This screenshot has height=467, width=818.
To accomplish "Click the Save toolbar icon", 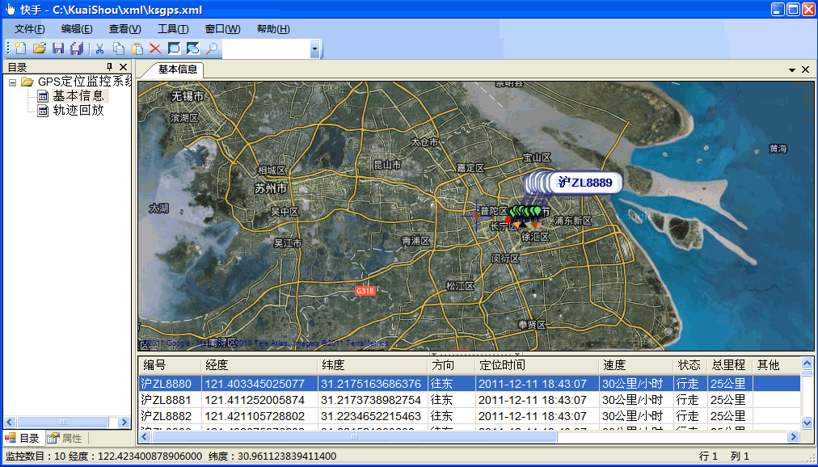I will (x=58, y=49).
